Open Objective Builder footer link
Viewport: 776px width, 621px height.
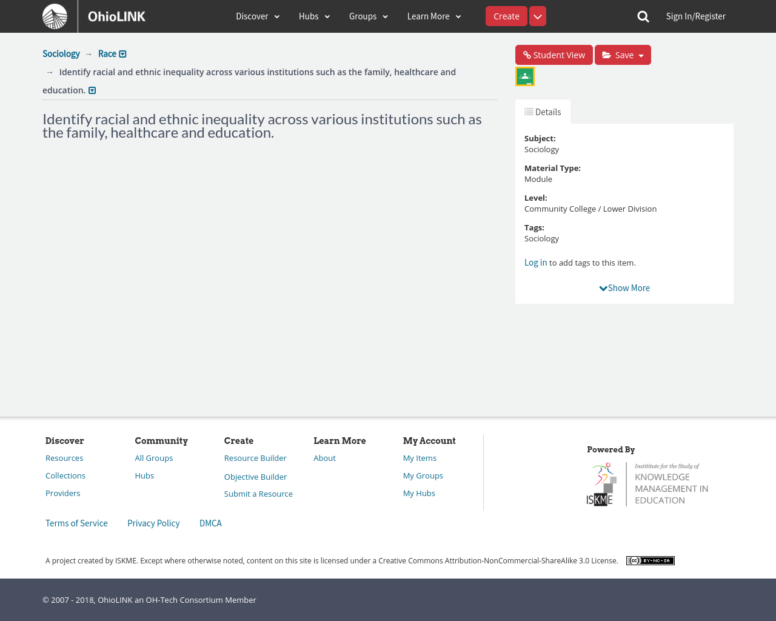click(255, 477)
